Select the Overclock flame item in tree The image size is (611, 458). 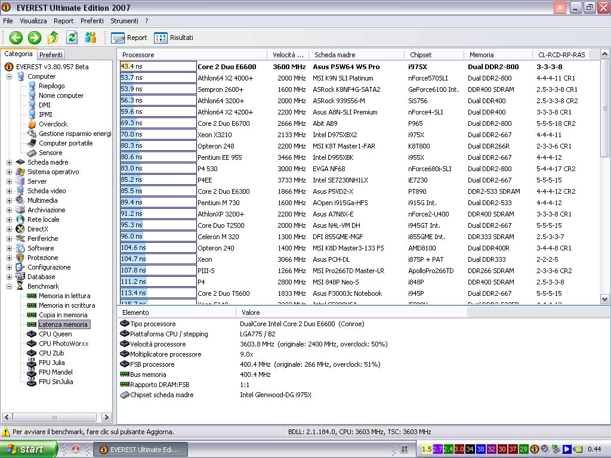coord(53,124)
